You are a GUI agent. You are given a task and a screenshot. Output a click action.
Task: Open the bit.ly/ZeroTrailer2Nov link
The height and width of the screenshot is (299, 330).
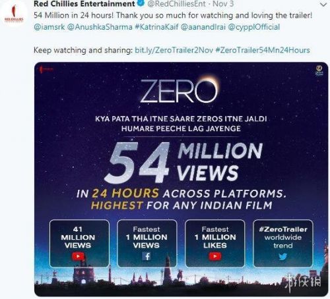[x=174, y=50]
